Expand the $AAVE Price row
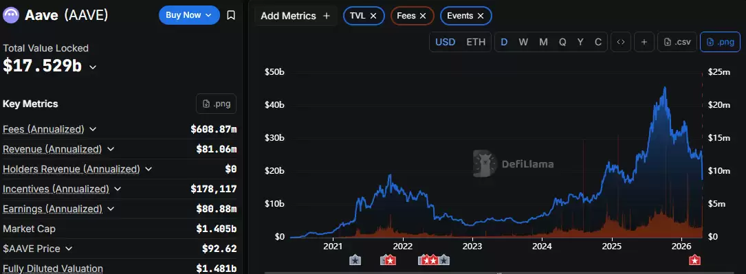Image resolution: width=746 pixels, height=274 pixels. (x=69, y=249)
